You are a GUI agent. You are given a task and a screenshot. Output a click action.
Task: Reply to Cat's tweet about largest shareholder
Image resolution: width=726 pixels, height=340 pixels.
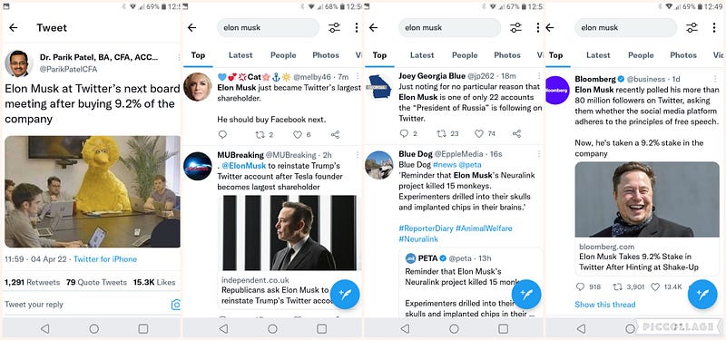click(222, 134)
